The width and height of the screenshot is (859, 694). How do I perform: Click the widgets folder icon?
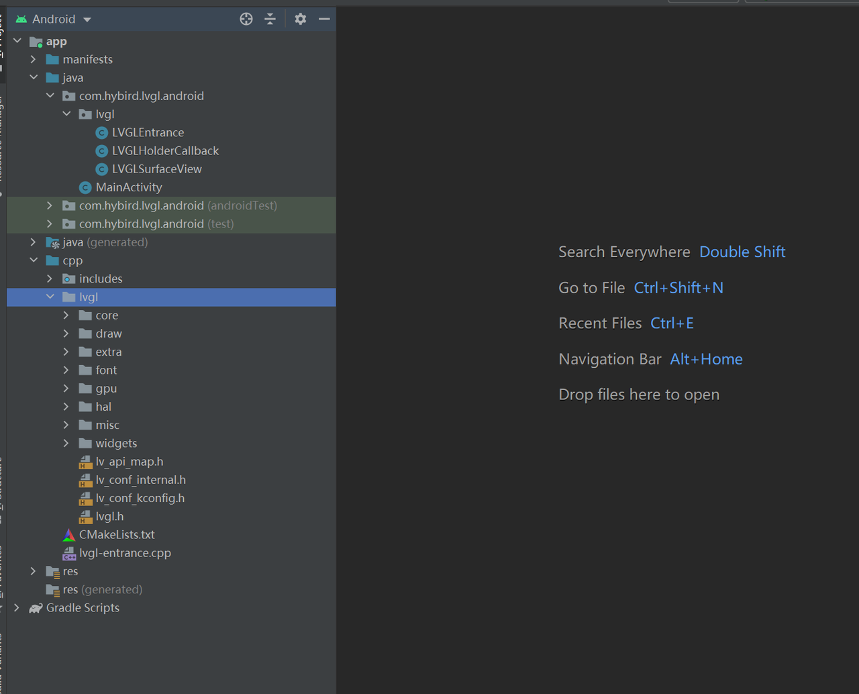tap(85, 443)
